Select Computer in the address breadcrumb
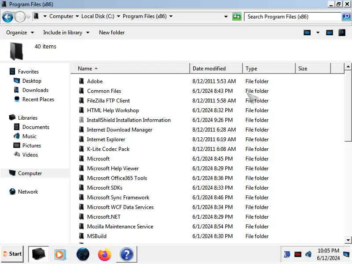Screen dimensions: 352x264 click(61, 16)
